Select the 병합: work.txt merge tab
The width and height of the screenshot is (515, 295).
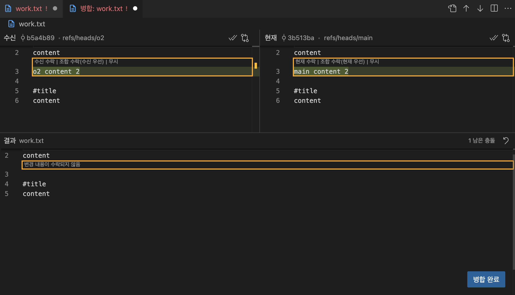pyautogui.click(x=103, y=9)
